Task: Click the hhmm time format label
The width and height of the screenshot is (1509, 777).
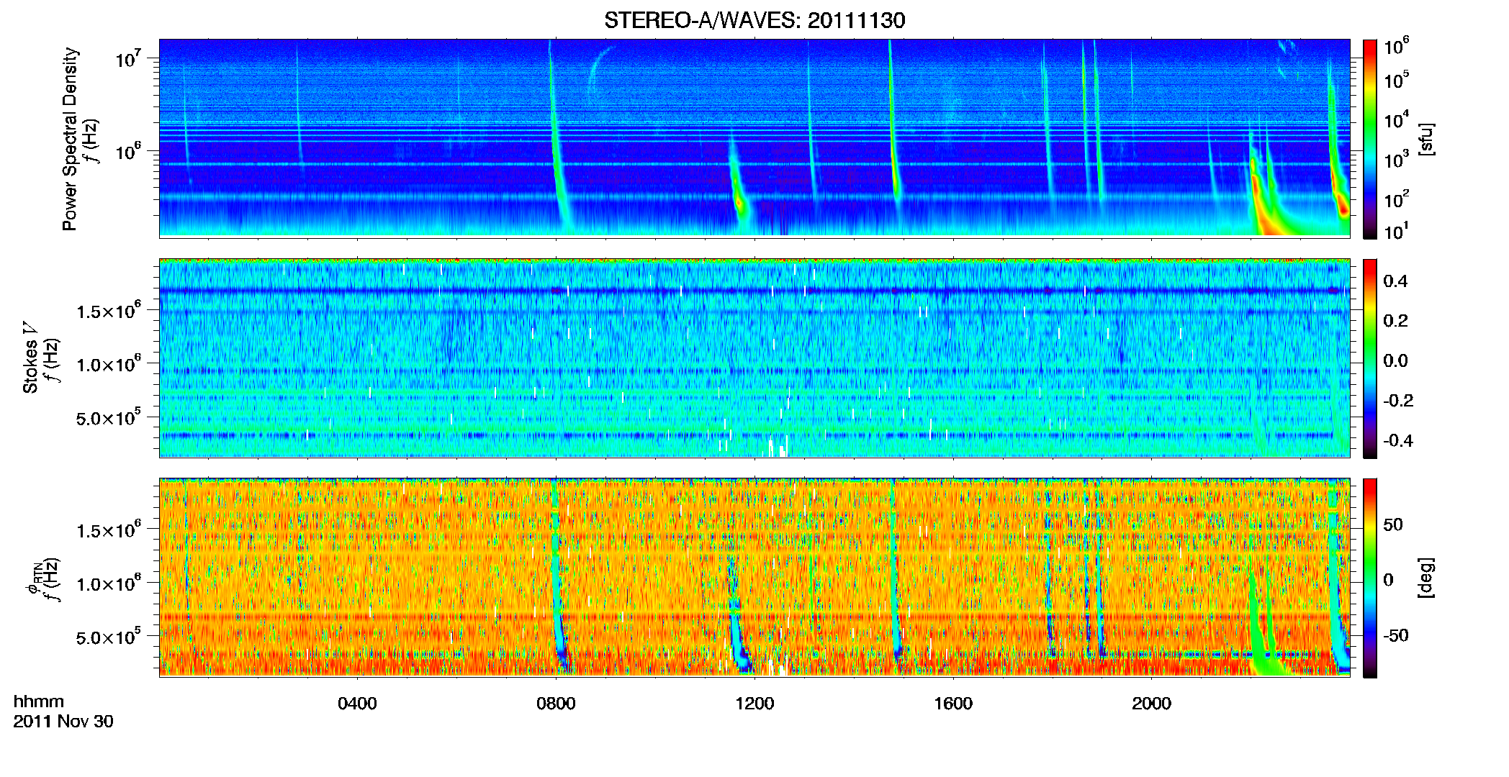Action: click(x=39, y=701)
